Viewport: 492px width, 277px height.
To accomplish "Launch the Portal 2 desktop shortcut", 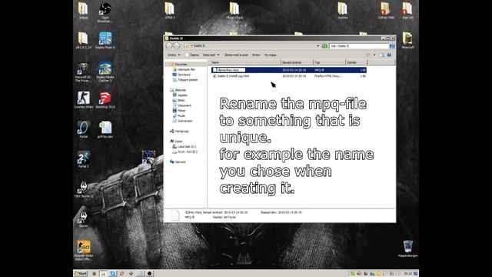I will pyautogui.click(x=84, y=159).
